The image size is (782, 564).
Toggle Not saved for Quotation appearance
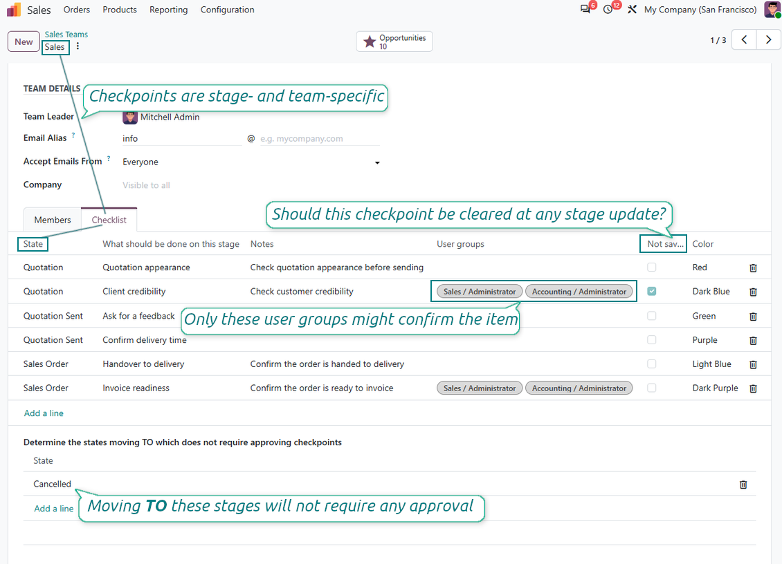651,267
